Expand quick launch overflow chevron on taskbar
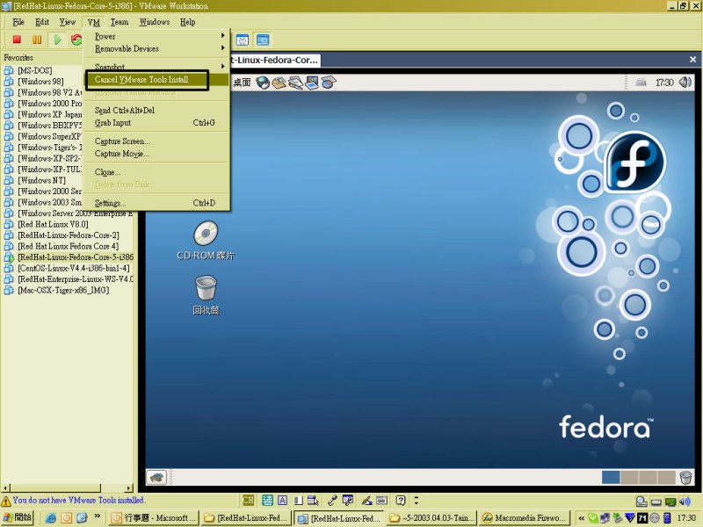Image resolution: width=703 pixels, height=527 pixels. point(98,516)
